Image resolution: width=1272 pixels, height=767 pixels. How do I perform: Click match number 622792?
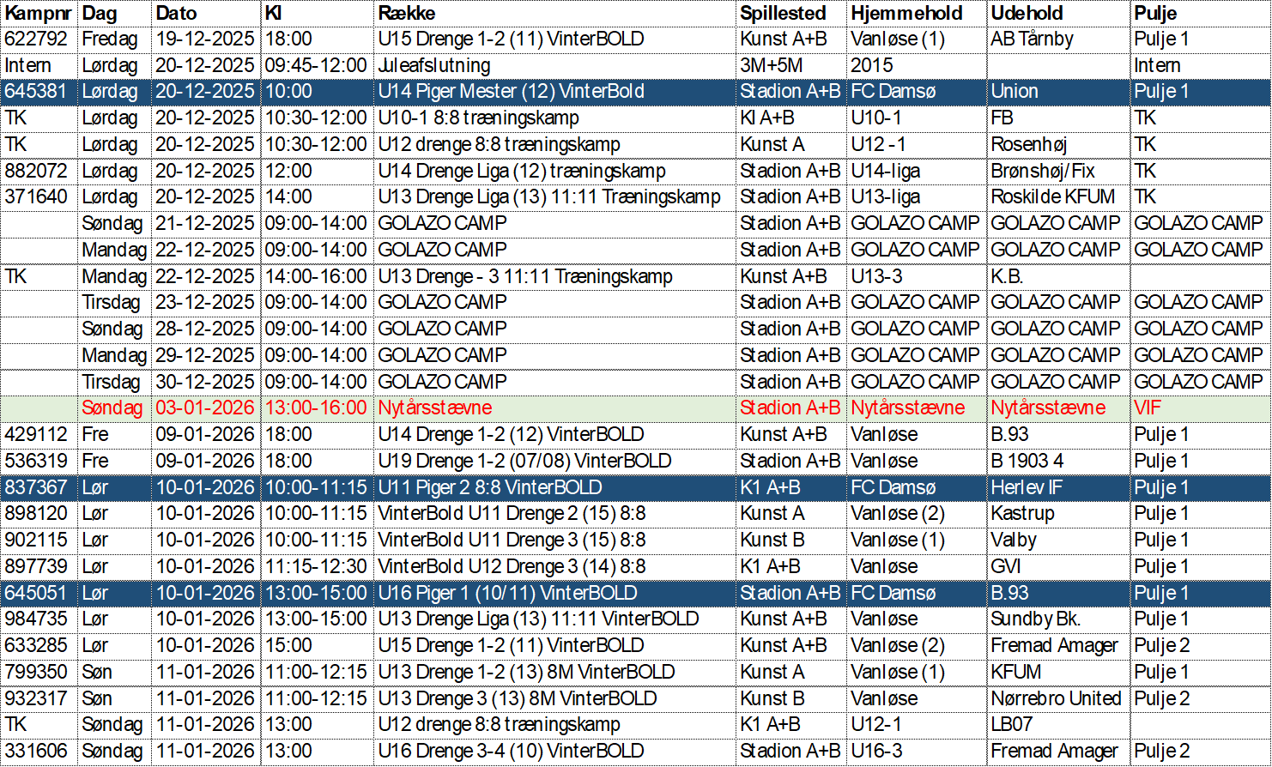point(37,39)
